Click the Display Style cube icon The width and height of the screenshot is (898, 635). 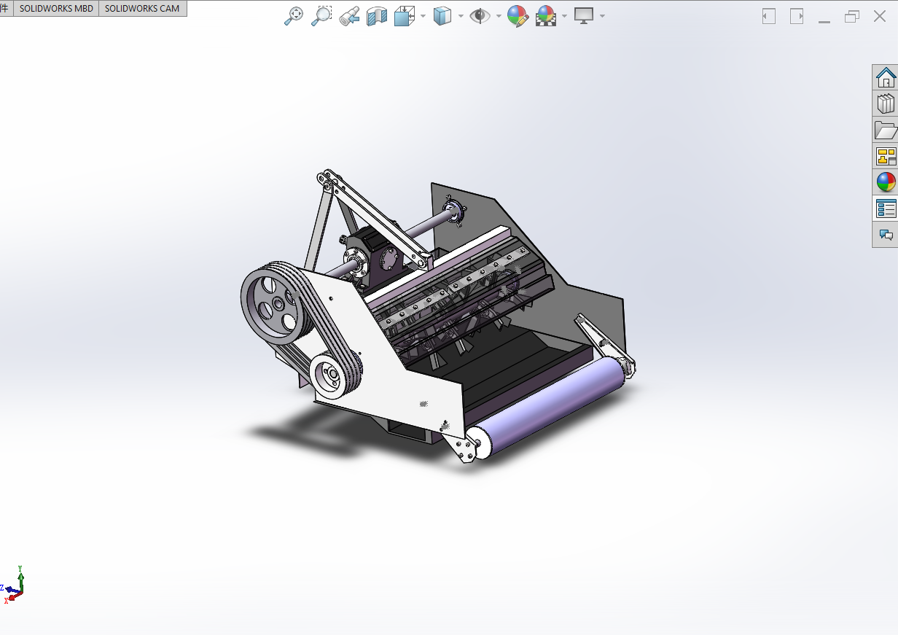442,16
